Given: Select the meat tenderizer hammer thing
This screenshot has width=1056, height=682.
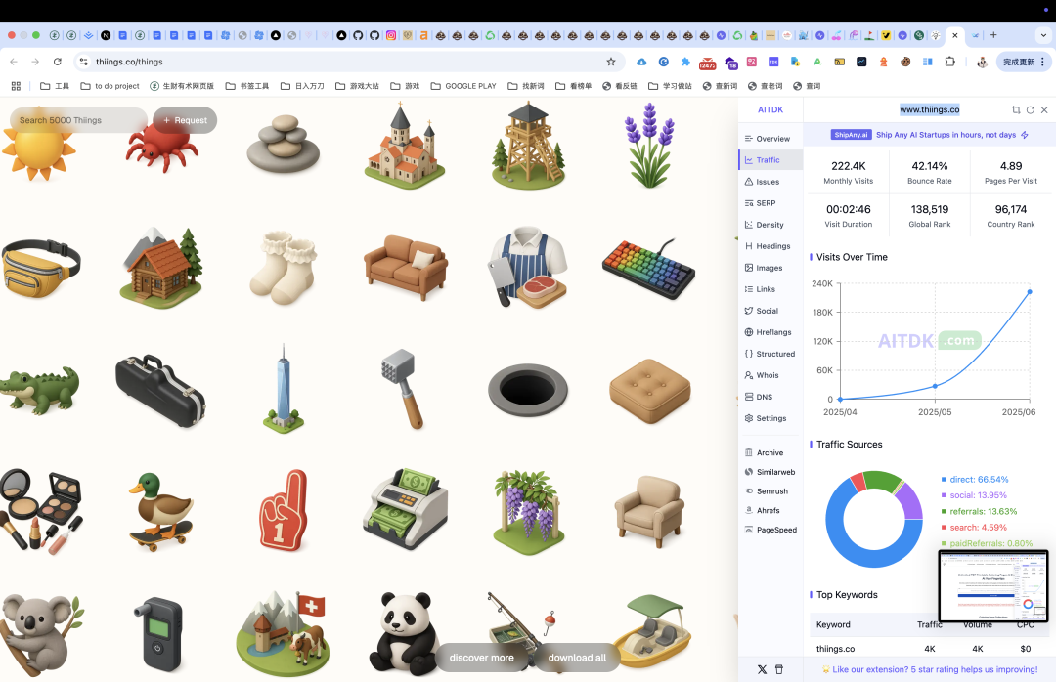Looking at the screenshot, I should point(403,389).
